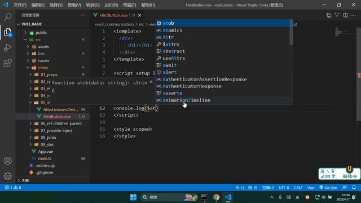Open the Accounts menu icon
This screenshot has height=203, width=361.
click(7, 161)
